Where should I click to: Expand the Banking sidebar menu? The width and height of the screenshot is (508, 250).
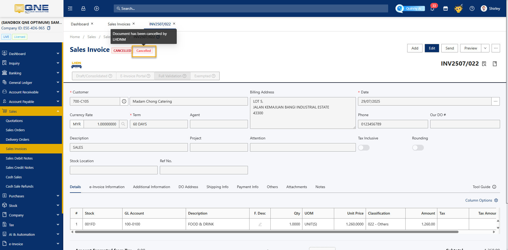[31, 73]
